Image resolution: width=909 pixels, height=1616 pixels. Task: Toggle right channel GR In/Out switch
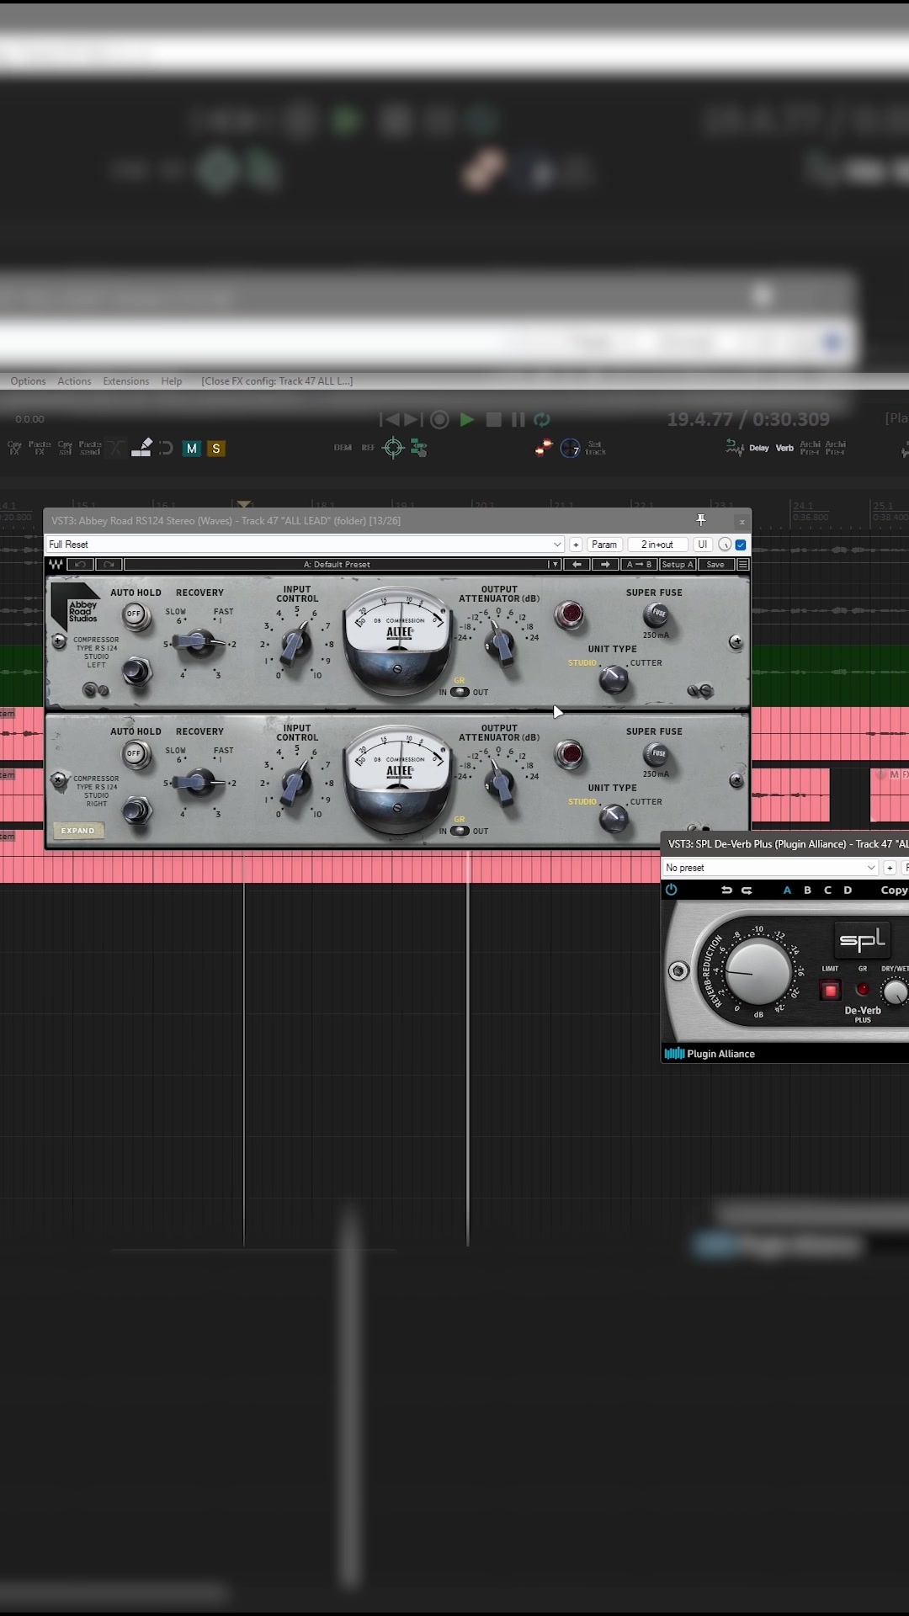pos(460,831)
